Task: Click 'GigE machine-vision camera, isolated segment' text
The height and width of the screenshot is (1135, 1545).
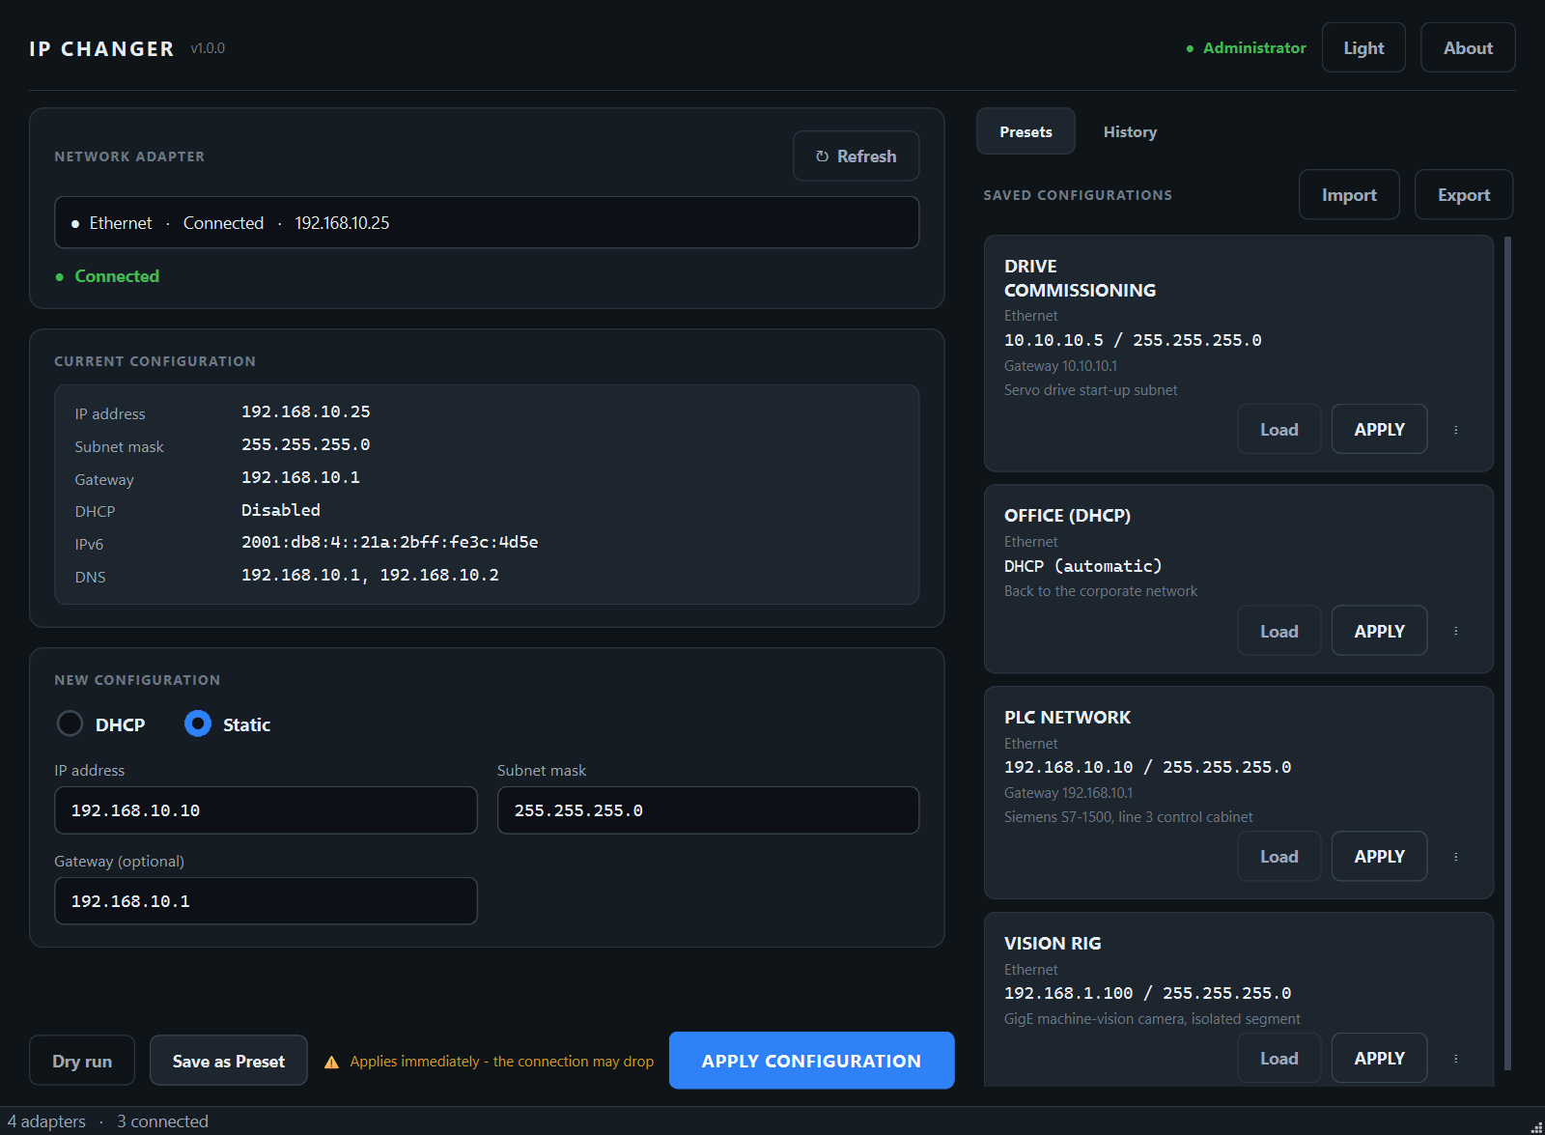Action: click(x=1152, y=1019)
